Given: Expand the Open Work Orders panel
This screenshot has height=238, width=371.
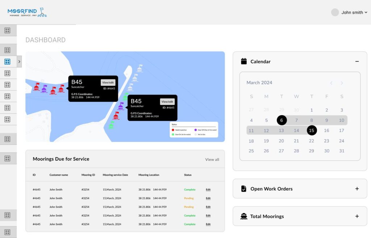Looking at the screenshot, I should (x=357, y=189).
